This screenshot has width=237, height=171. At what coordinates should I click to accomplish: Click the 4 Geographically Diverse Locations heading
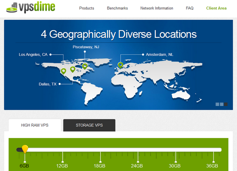click(118, 34)
